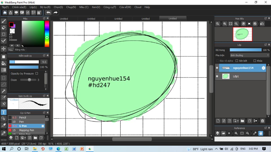271x152 pixels.
Task: Open Word from taskbar
Action: tap(74, 149)
